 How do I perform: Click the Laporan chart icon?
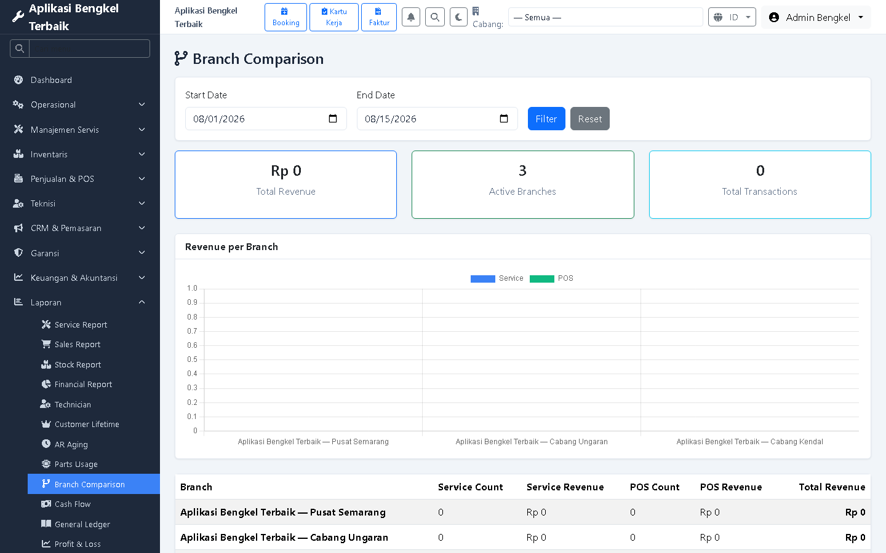(18, 302)
